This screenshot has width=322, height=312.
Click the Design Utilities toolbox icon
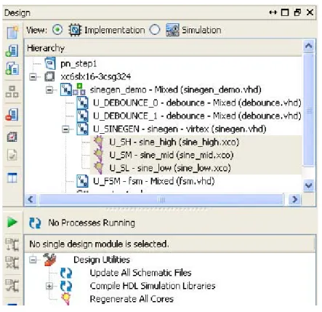[50, 260]
